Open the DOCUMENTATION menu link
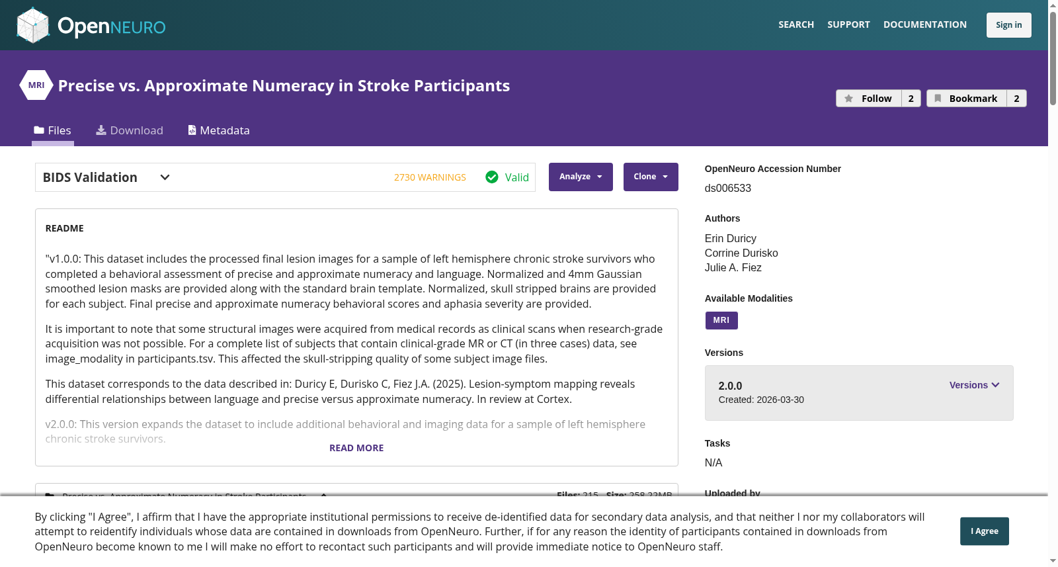The width and height of the screenshot is (1058, 567). [x=925, y=24]
